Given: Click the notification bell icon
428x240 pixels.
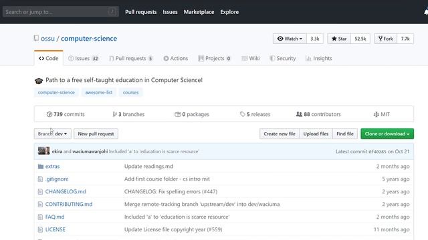Looking at the screenshot, I should point(426,12).
